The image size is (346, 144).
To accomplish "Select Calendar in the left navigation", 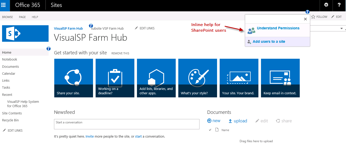I will (9, 73).
